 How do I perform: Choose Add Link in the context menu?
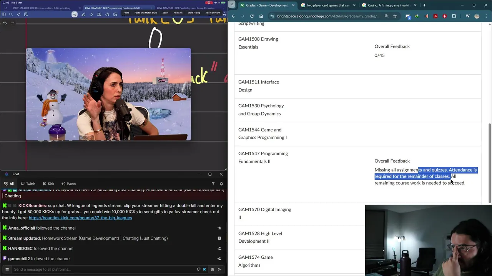tap(178, 13)
